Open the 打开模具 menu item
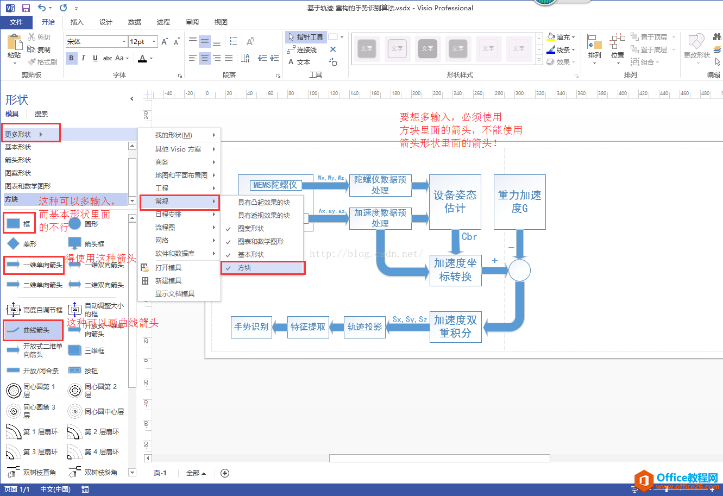This screenshot has width=723, height=496. coord(168,268)
